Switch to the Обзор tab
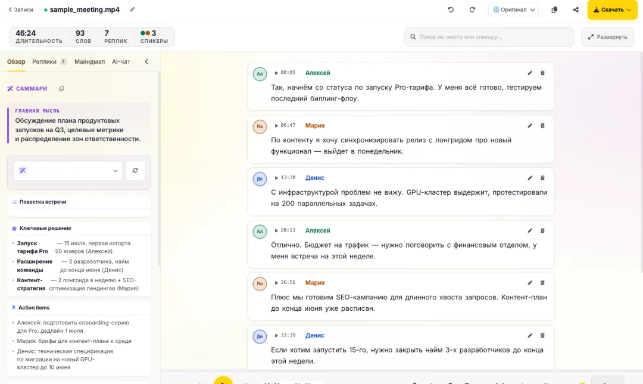This screenshot has width=643, height=384. [16, 61]
